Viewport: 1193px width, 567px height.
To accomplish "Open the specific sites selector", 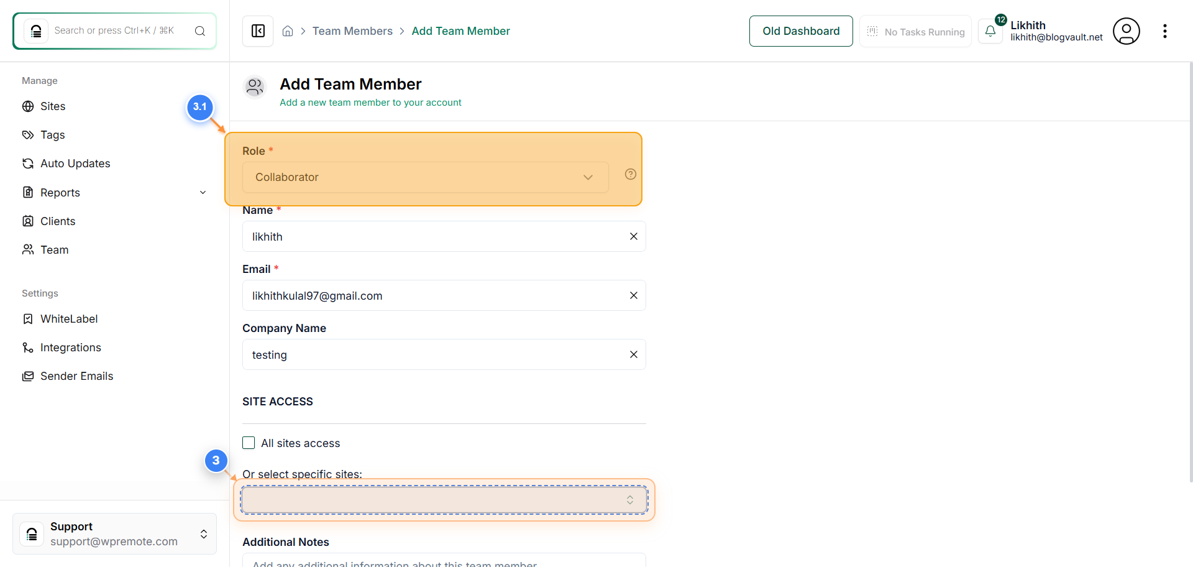I will [x=444, y=499].
